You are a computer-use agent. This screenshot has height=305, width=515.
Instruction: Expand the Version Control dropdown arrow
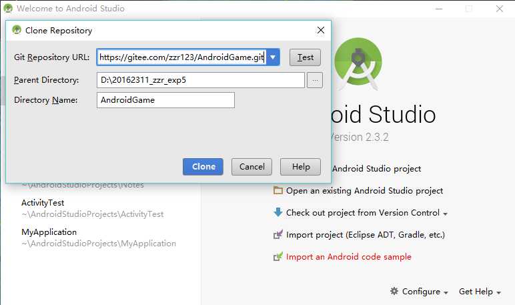pos(445,214)
